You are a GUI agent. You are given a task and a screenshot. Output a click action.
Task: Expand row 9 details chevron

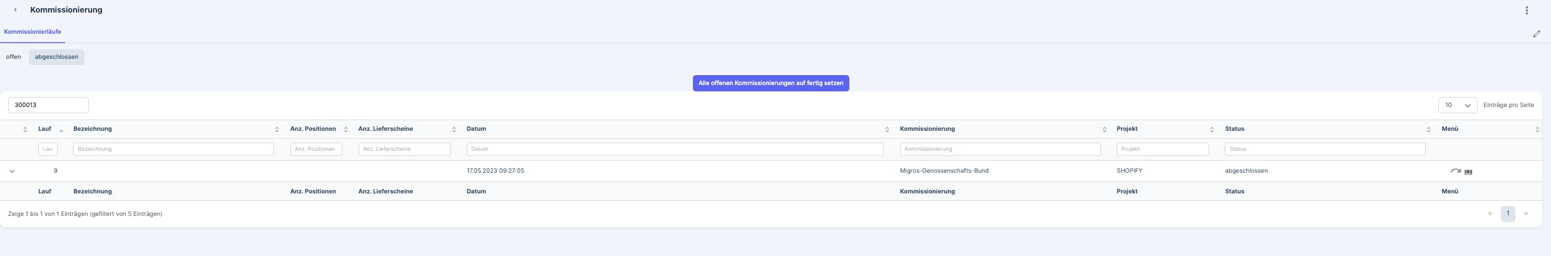(x=12, y=171)
